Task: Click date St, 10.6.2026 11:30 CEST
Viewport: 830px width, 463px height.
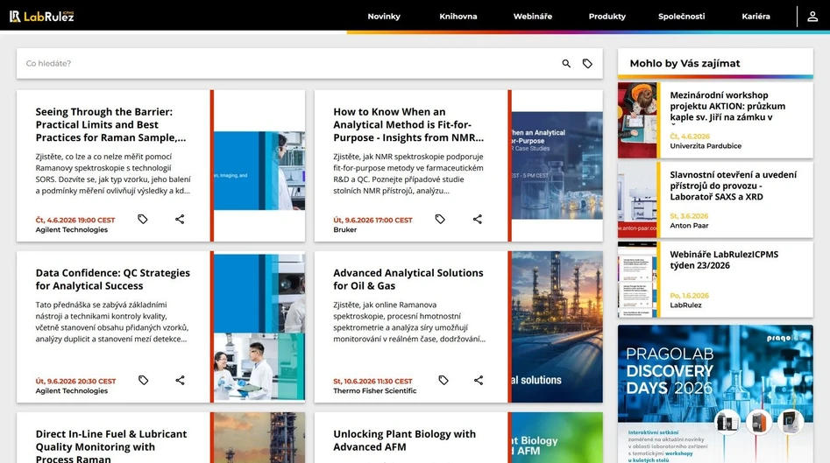Action: [x=372, y=381]
